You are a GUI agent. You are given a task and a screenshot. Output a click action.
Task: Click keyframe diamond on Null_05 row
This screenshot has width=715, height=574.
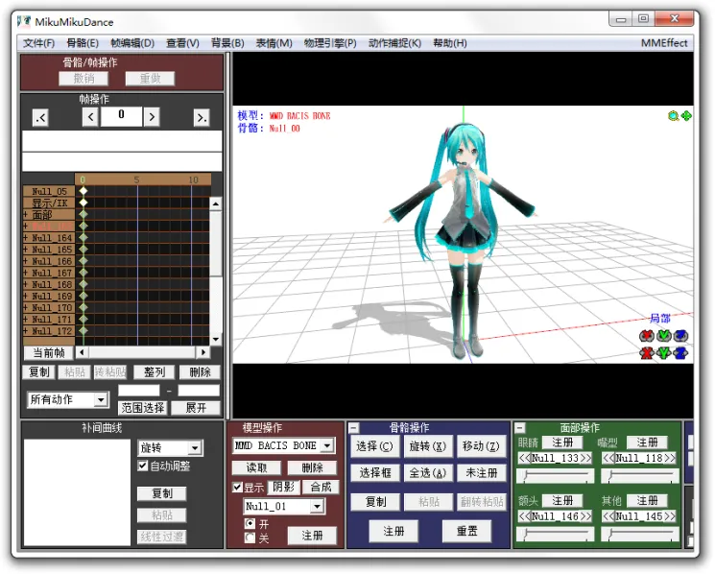[83, 191]
